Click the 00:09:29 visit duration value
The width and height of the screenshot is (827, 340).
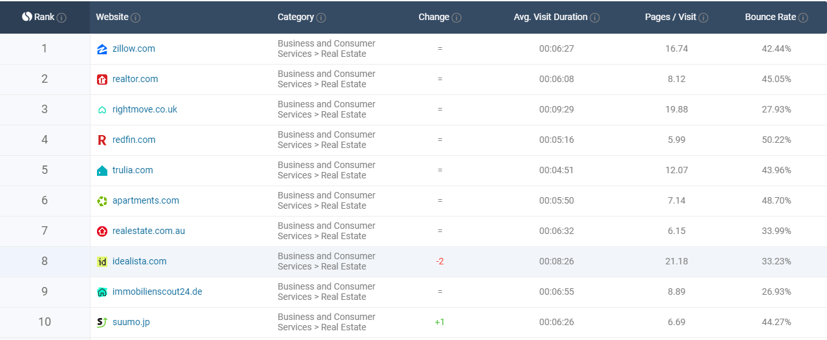pos(557,109)
